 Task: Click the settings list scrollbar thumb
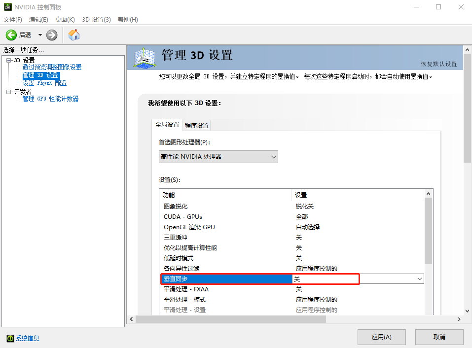pos(429,231)
